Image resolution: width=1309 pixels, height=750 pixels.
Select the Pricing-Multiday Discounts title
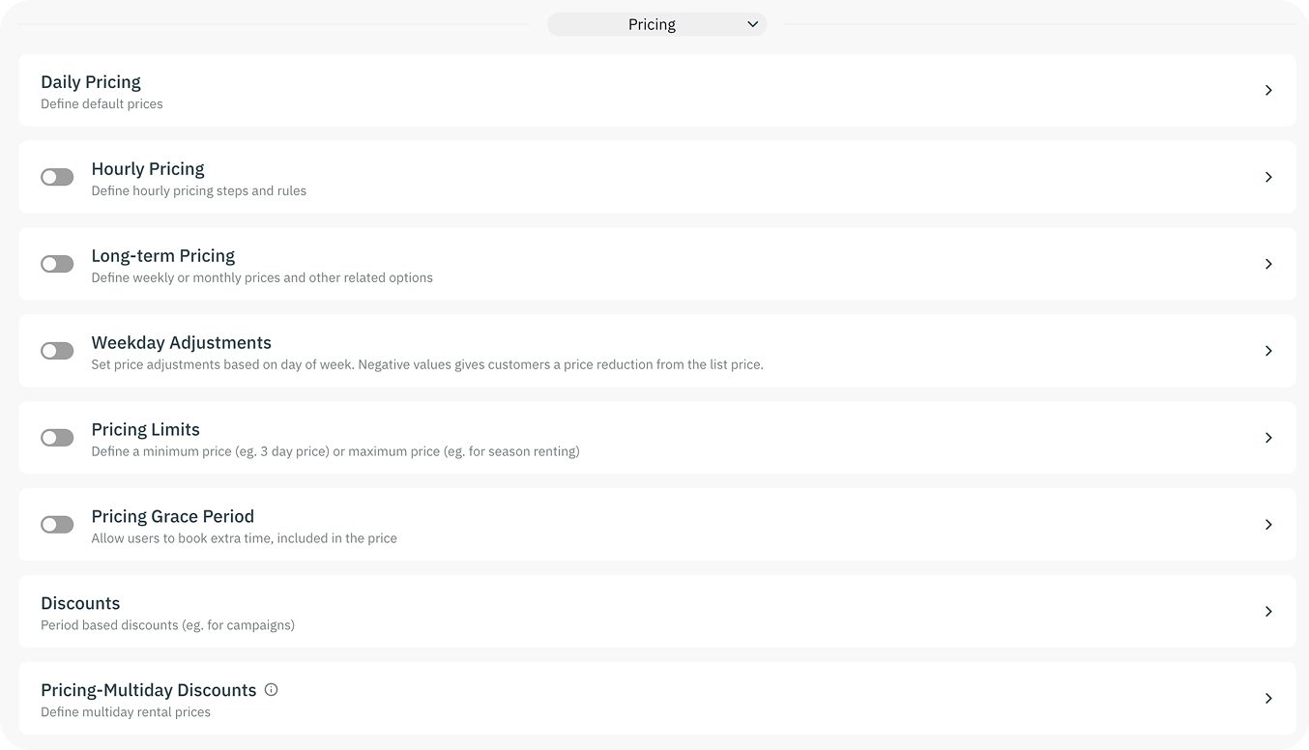pyautogui.click(x=149, y=690)
